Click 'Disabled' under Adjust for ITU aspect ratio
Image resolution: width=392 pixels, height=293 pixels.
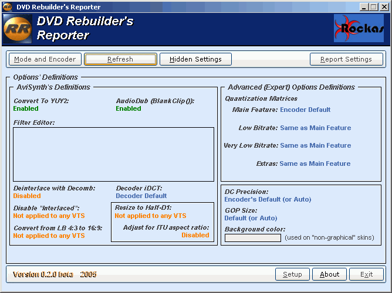coord(195,235)
